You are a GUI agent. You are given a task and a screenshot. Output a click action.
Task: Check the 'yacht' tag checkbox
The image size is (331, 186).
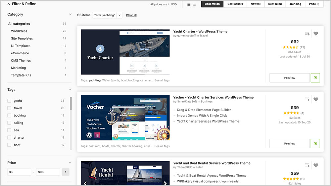9,101
